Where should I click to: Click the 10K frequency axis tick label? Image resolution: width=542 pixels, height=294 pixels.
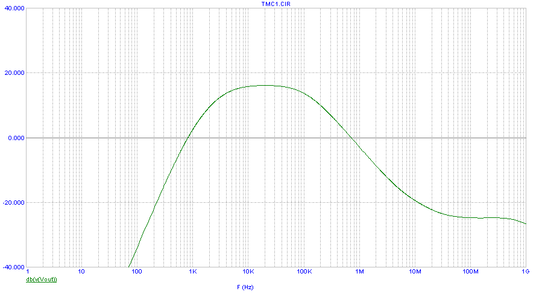248,272
